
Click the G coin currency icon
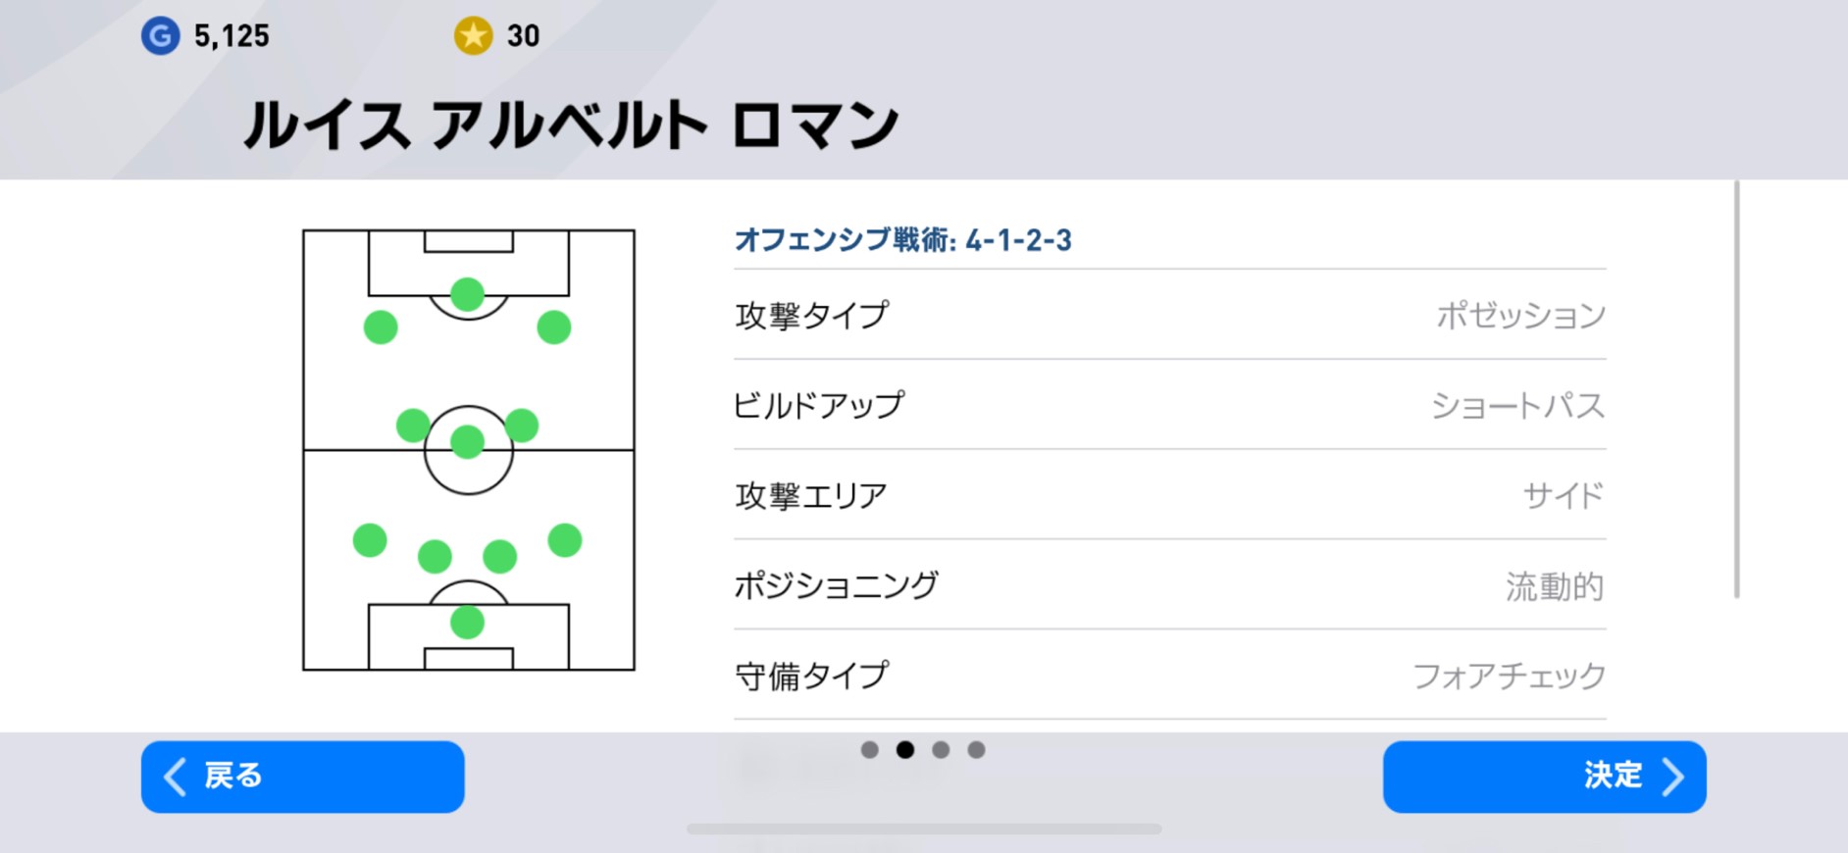[160, 36]
